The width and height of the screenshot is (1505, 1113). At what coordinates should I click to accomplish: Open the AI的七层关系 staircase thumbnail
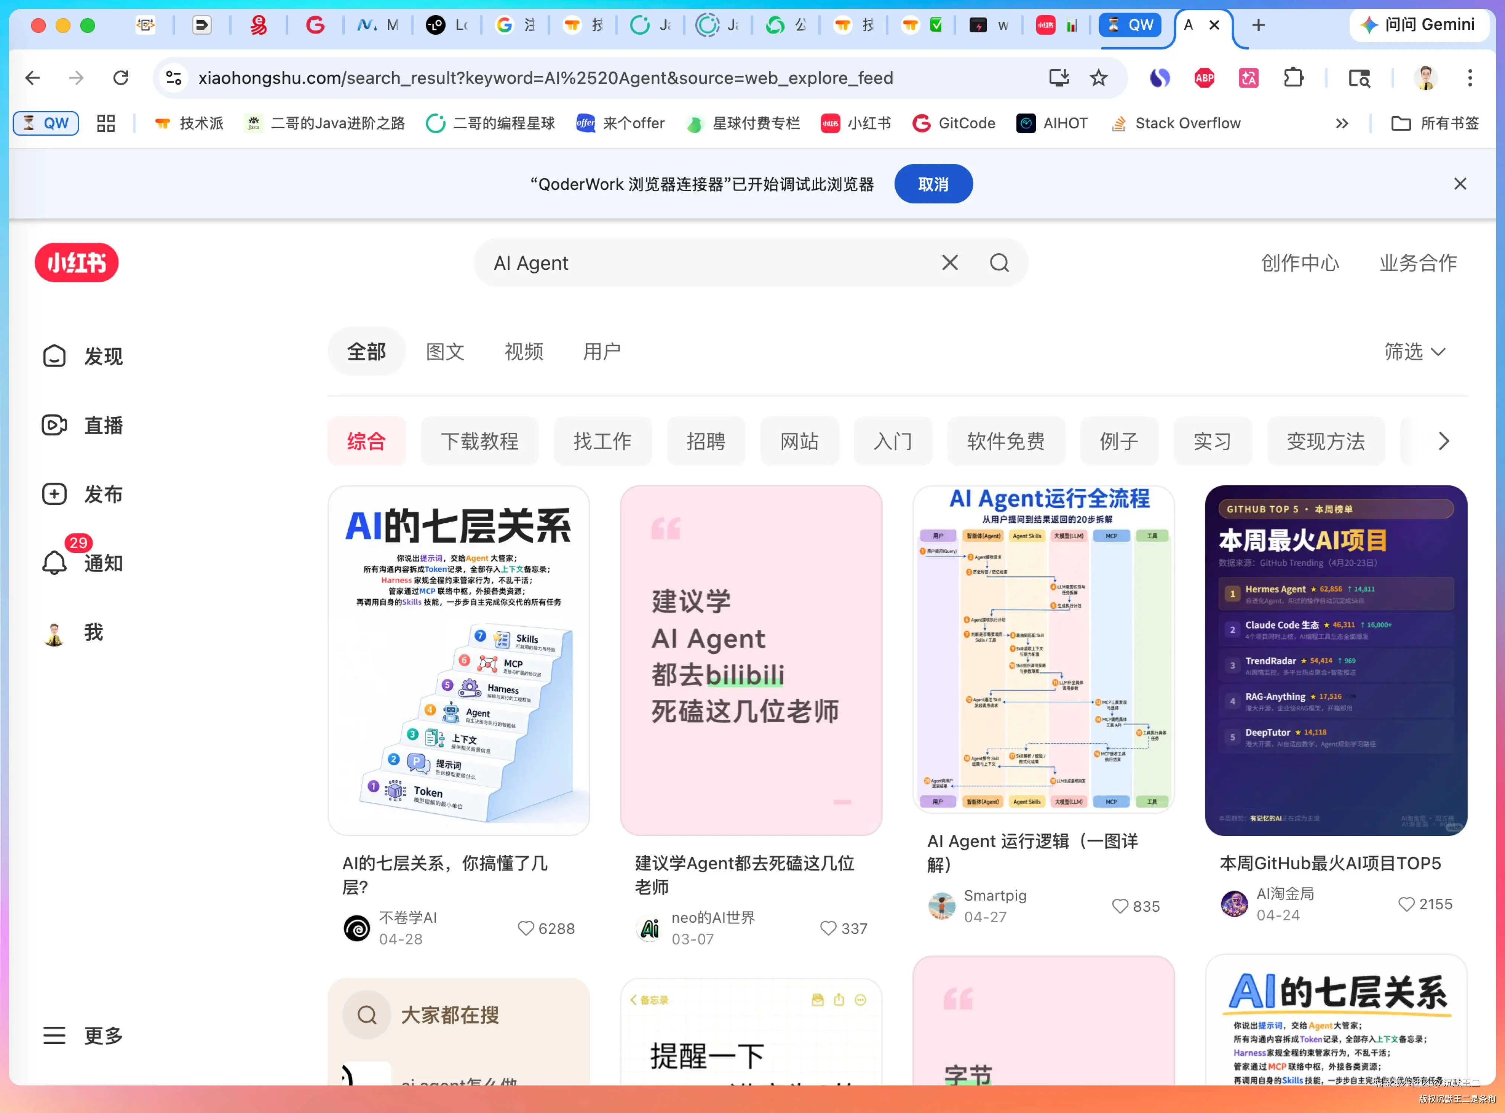click(458, 660)
